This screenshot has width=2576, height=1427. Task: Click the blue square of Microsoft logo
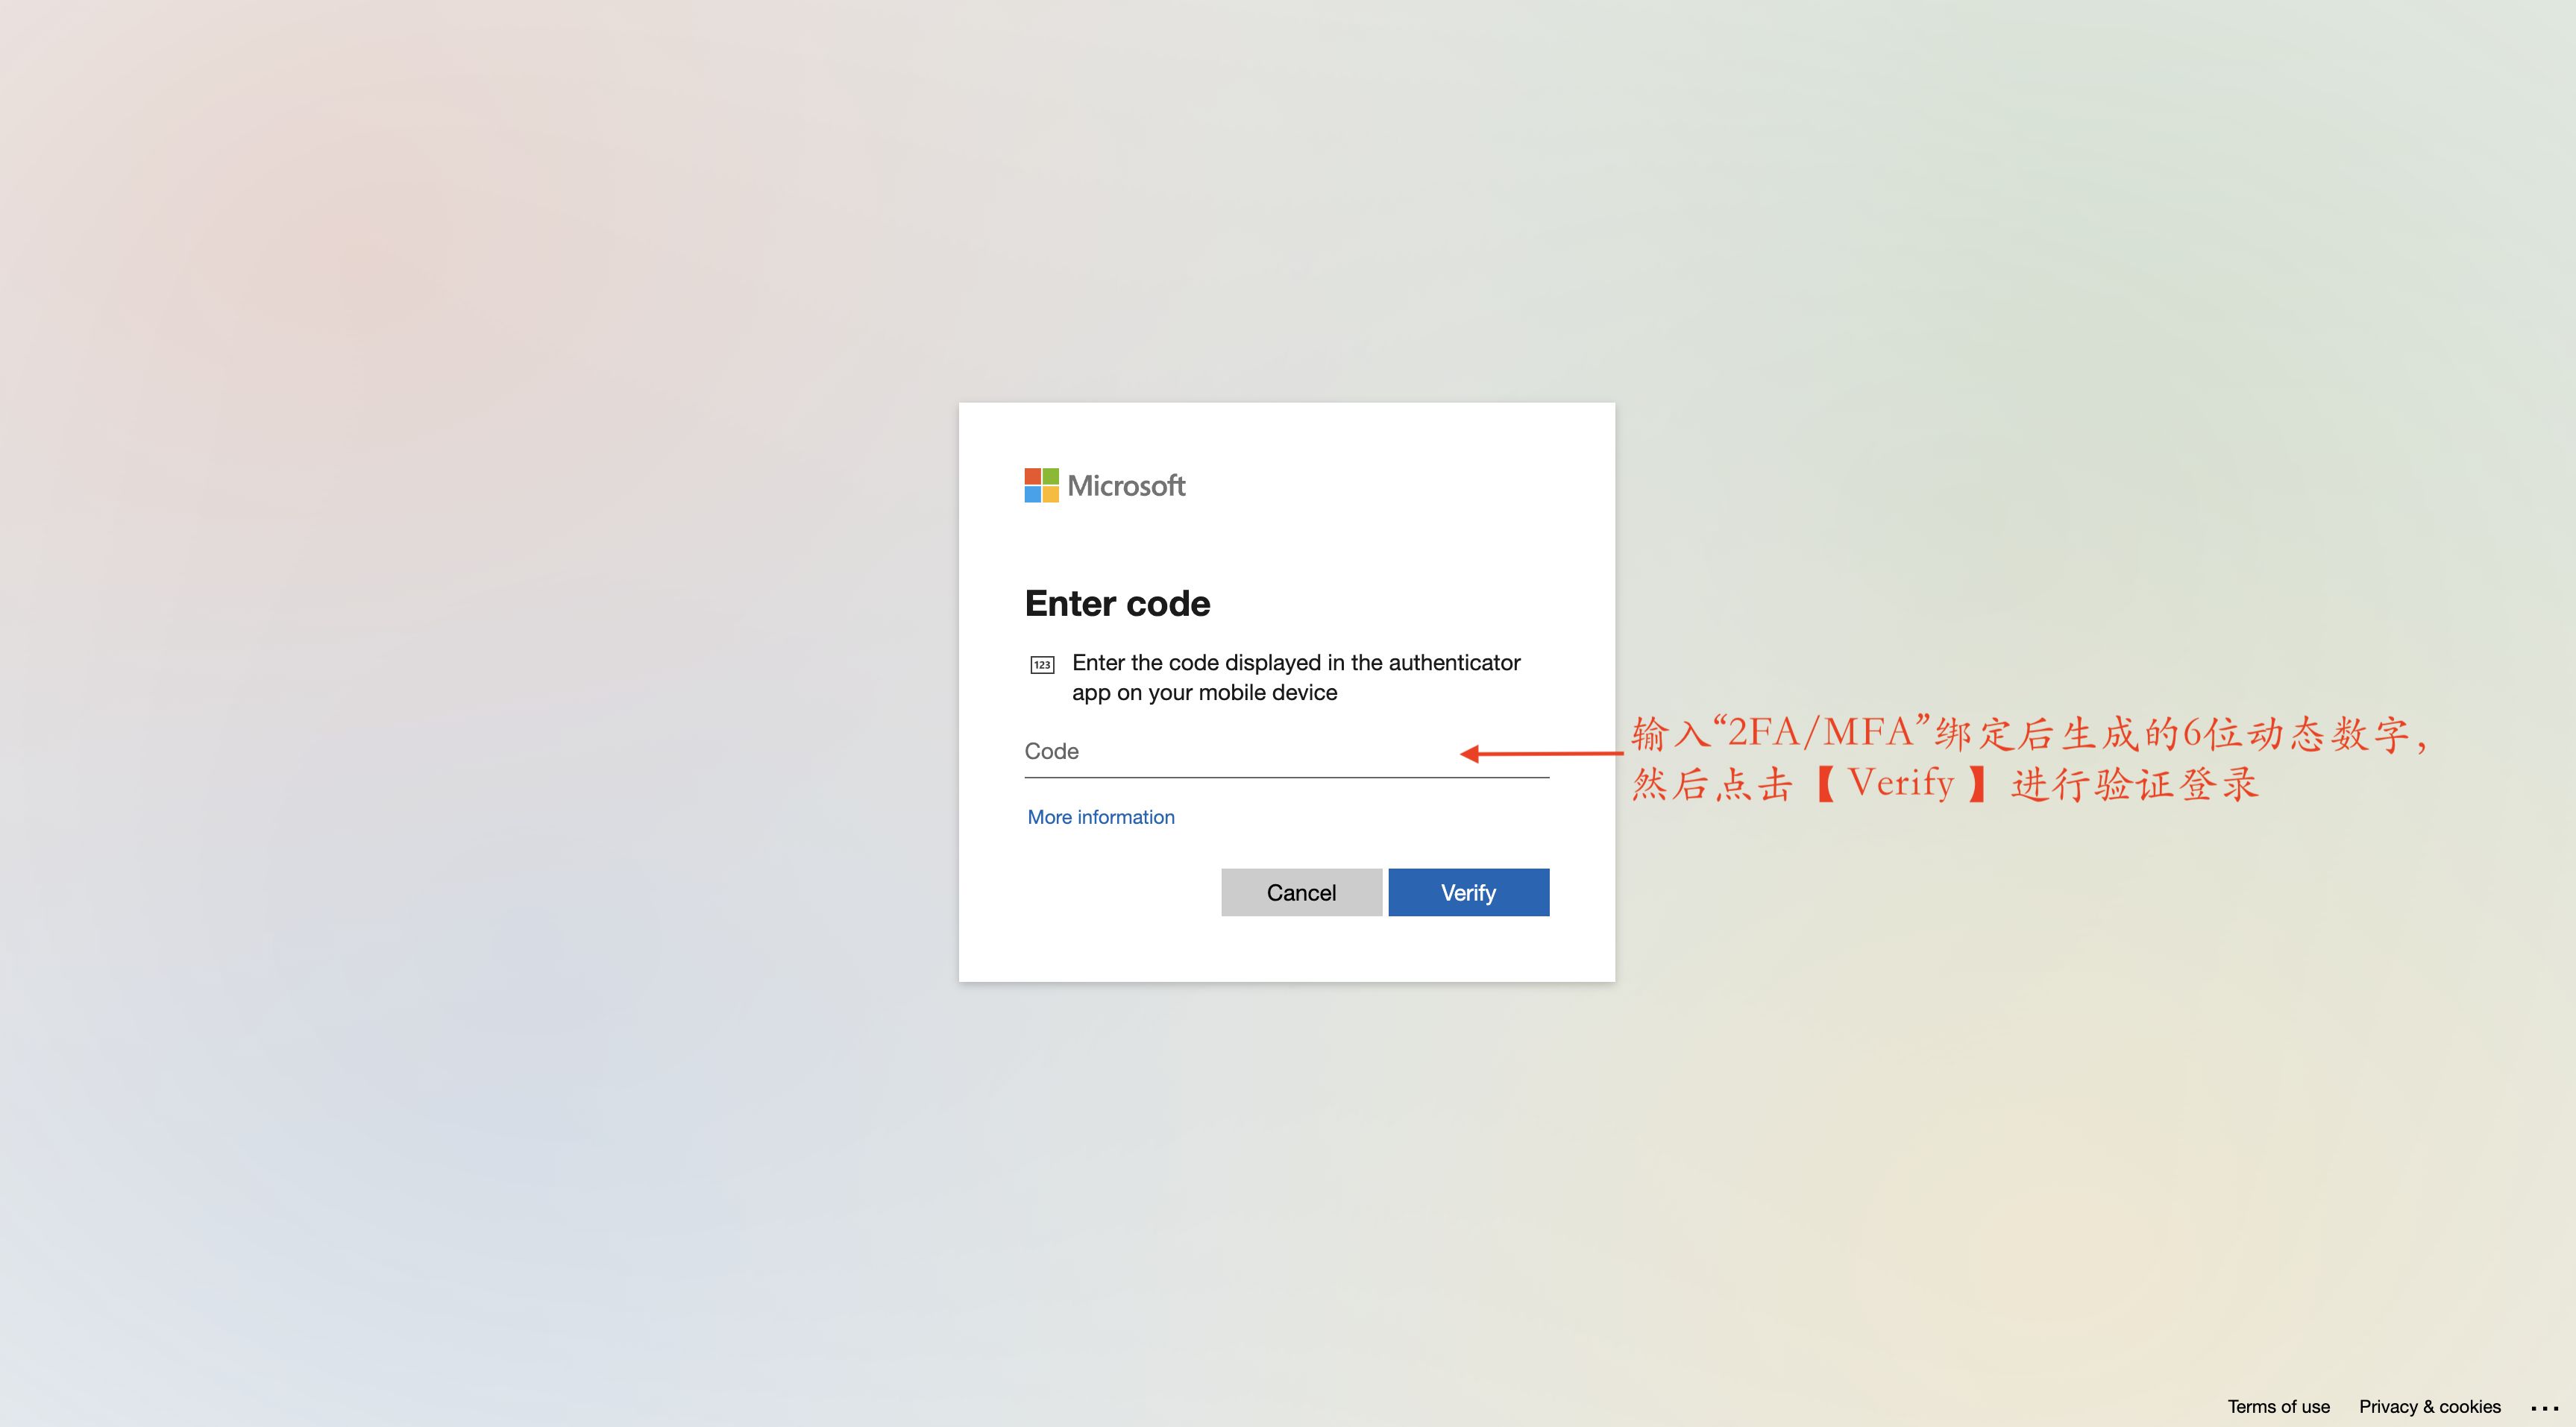click(1032, 495)
